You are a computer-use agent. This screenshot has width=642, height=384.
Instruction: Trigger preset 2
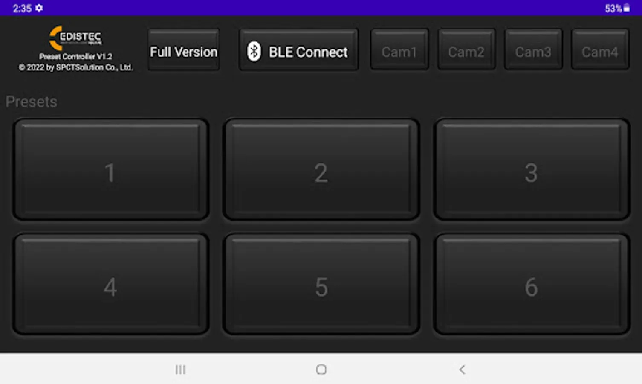(321, 169)
